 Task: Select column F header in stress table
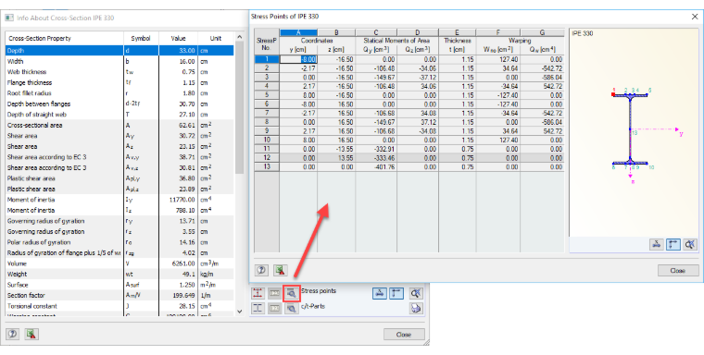pyautogui.click(x=498, y=32)
